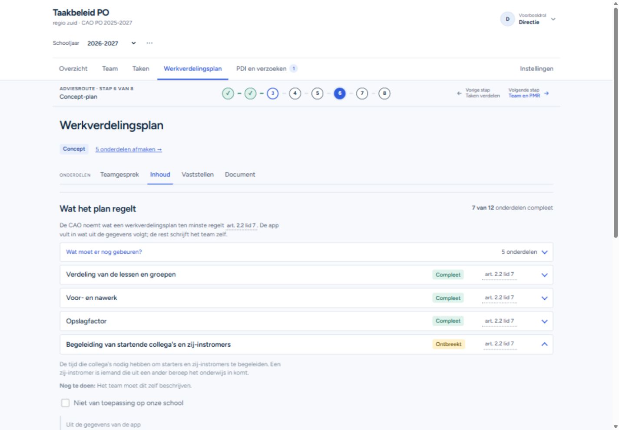Click the 'Voor- en nawerk' row title
This screenshot has height=430, width=619.
click(91, 298)
